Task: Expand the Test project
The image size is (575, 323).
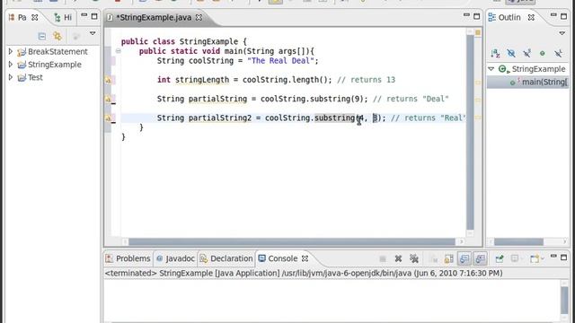Action: point(11,77)
